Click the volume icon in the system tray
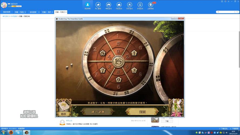This screenshot has width=240, height=135. [x=227, y=133]
